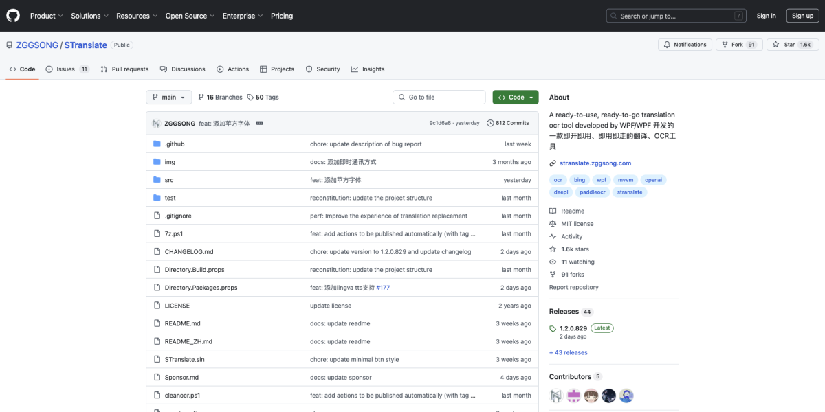The image size is (825, 412).
Task: Open the Notifications bell icon
Action: tap(667, 43)
